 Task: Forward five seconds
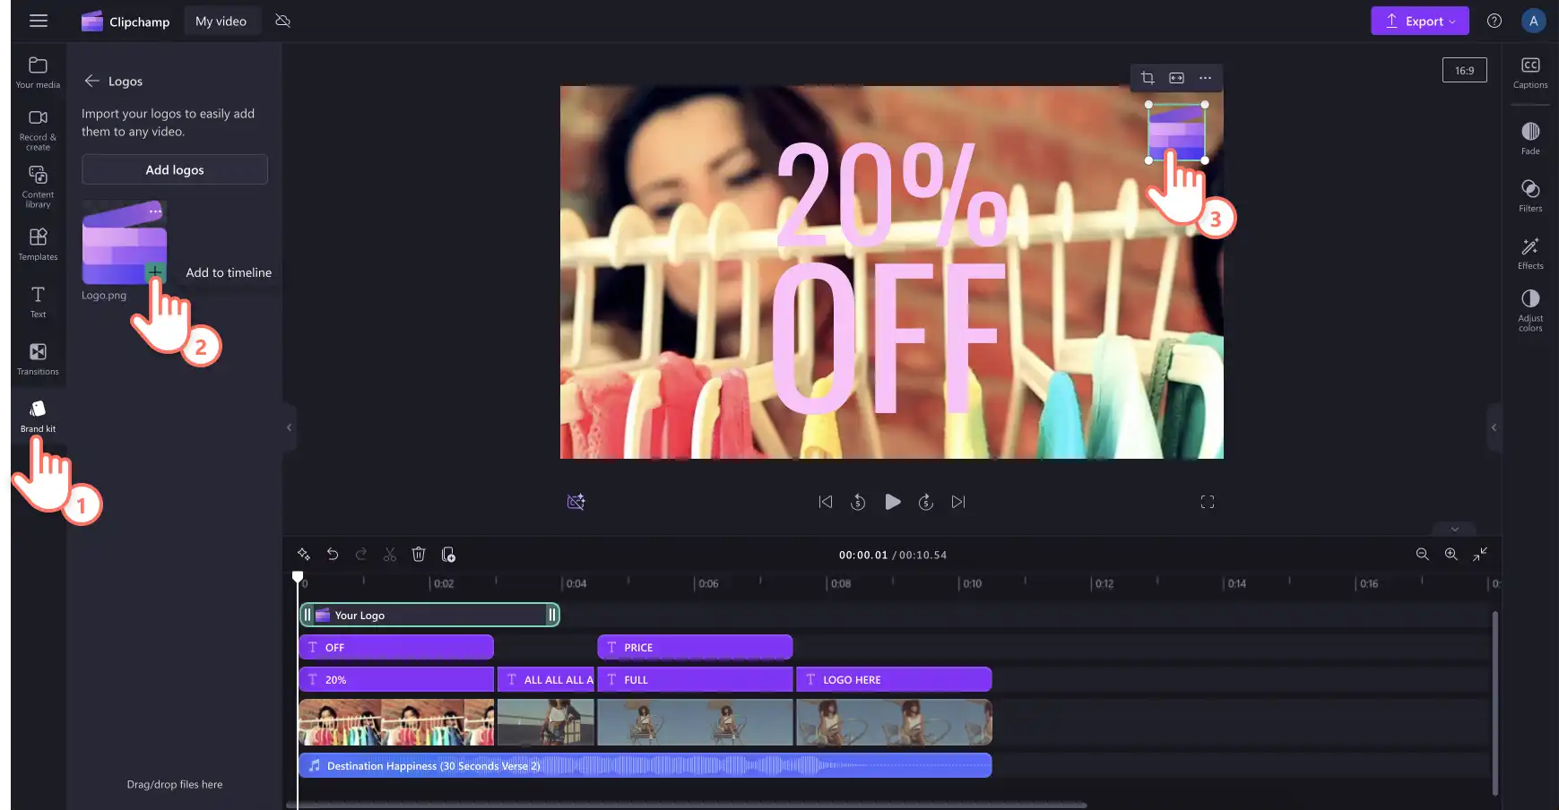926,502
